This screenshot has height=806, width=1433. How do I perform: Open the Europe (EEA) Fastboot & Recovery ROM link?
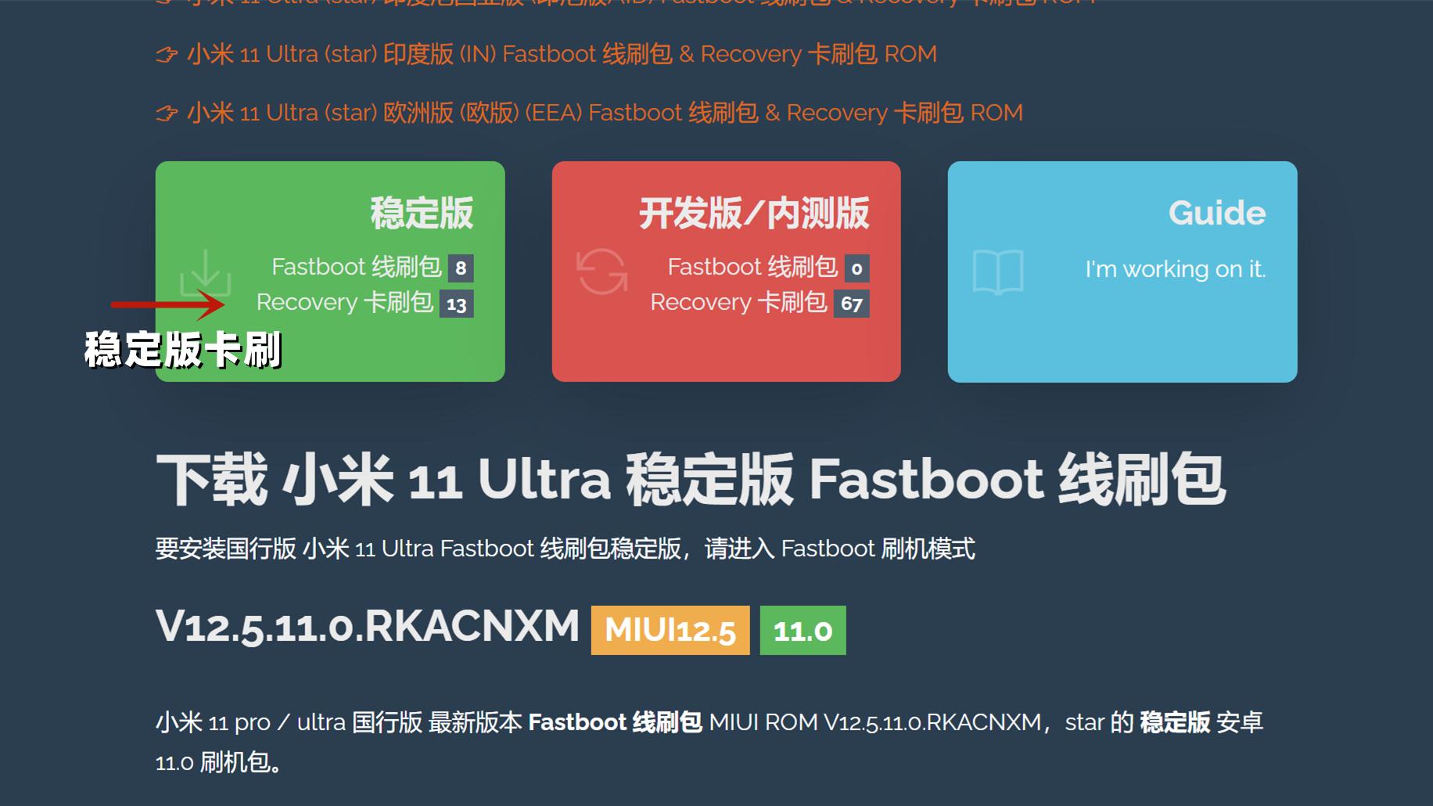605,113
